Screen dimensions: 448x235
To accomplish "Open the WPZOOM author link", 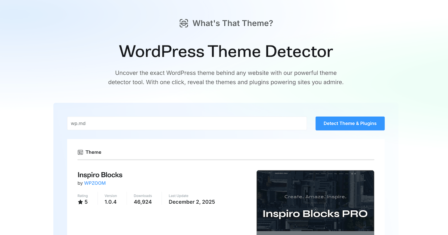I will click(95, 183).
